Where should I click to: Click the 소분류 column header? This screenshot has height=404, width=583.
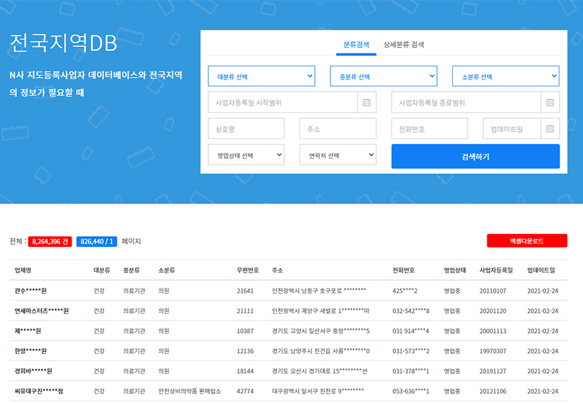tap(167, 270)
